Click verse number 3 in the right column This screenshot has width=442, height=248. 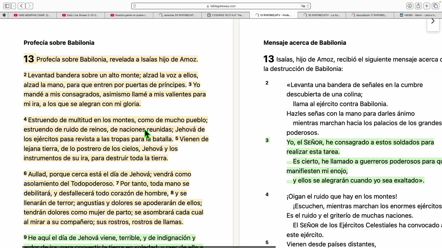(x=267, y=140)
